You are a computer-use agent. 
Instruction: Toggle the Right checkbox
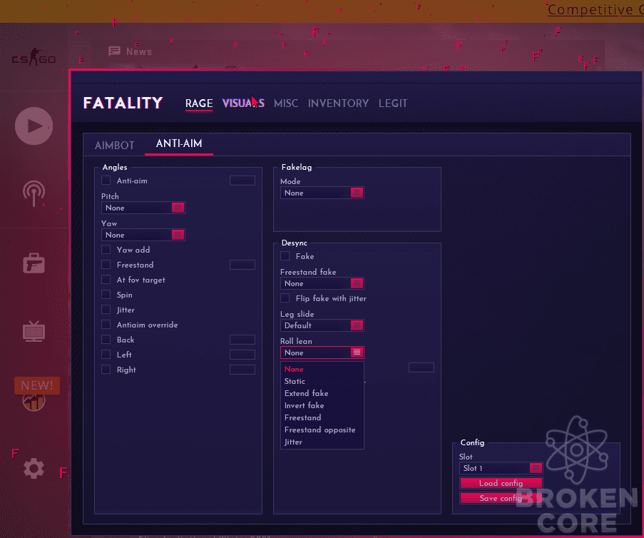pos(106,370)
